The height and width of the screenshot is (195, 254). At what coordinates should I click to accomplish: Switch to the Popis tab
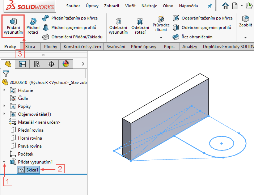coord(169,47)
